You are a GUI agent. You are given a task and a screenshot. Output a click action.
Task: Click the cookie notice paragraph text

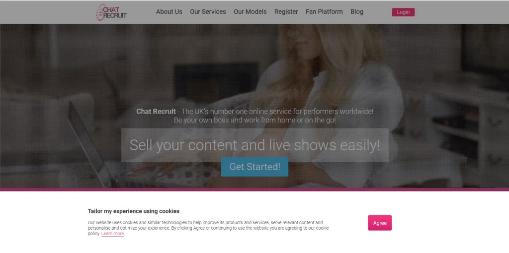[208, 228]
